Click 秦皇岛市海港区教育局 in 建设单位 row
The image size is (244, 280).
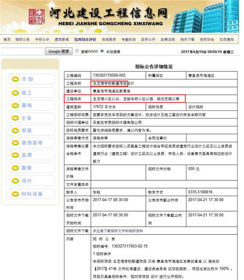(111, 91)
